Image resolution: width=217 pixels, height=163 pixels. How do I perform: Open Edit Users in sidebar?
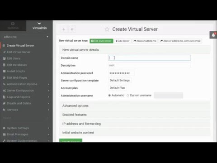click(x=14, y=58)
